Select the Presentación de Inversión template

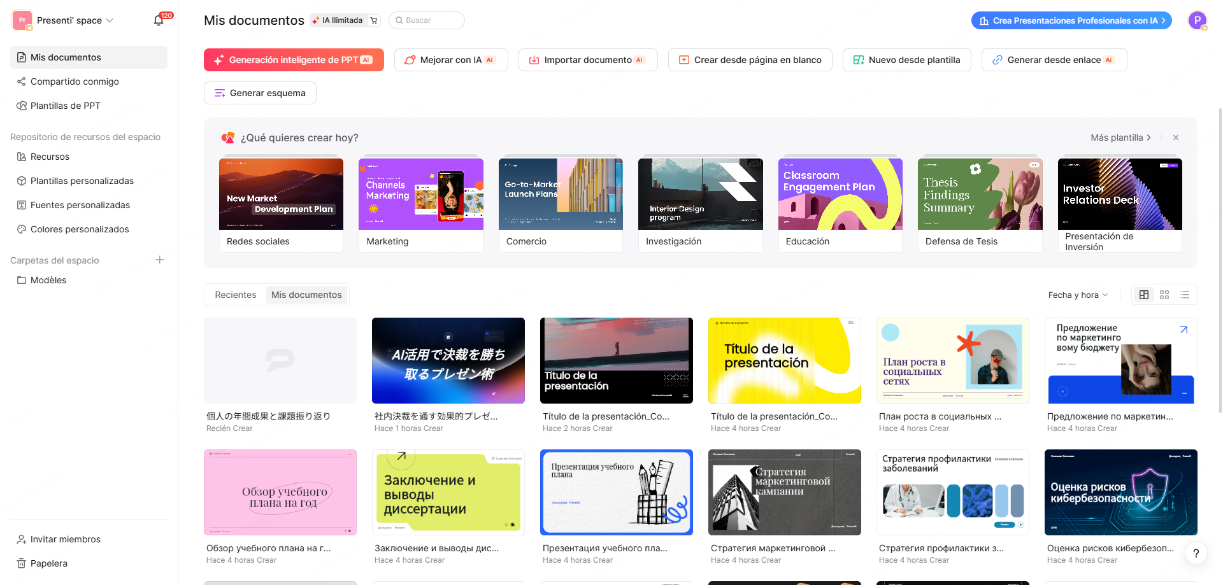[x=1120, y=205]
